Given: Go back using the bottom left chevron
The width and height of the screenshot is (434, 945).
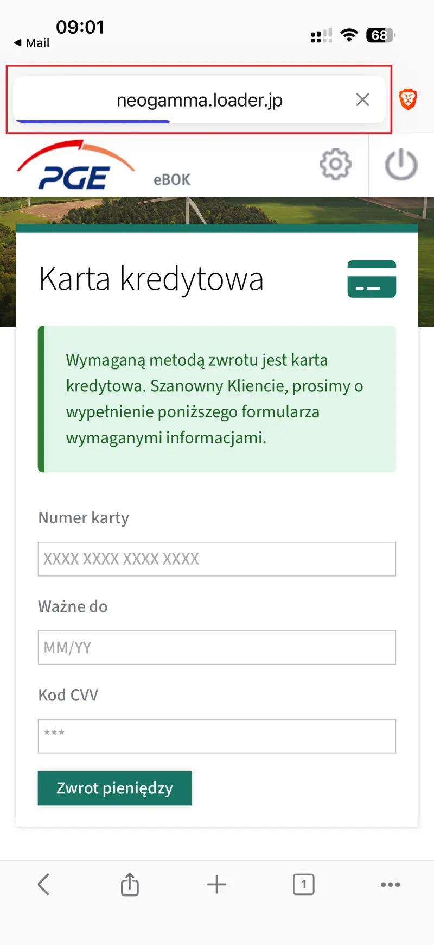Looking at the screenshot, I should 44,884.
